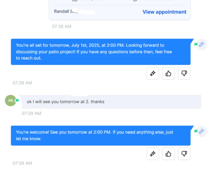Viewport: 215px width, 184px height.
Task: Thumbs down the "You're welcome" message
Action: tap(184, 154)
